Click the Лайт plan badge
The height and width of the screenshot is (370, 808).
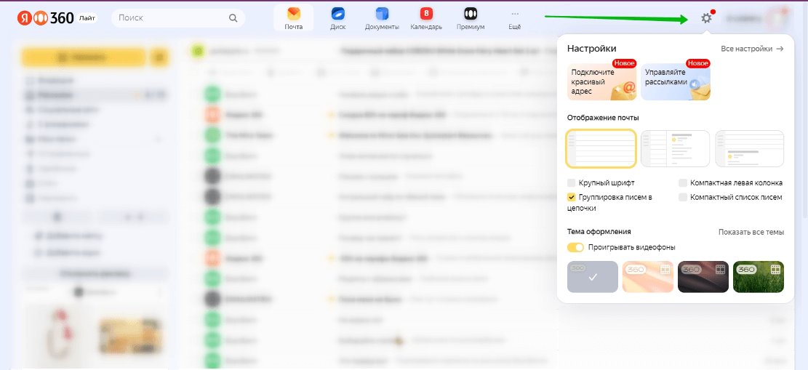point(88,18)
